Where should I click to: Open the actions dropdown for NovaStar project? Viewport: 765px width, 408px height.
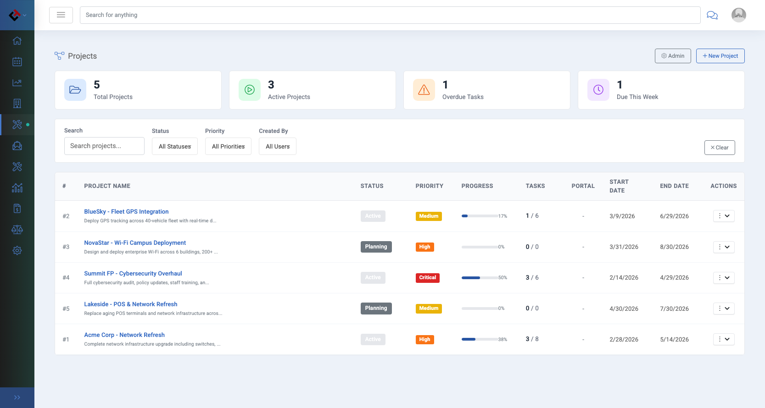(724, 247)
